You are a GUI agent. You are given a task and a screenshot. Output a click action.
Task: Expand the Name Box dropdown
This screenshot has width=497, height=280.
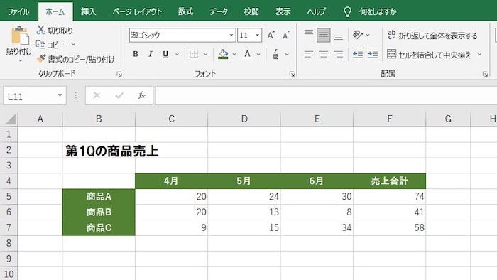60,95
